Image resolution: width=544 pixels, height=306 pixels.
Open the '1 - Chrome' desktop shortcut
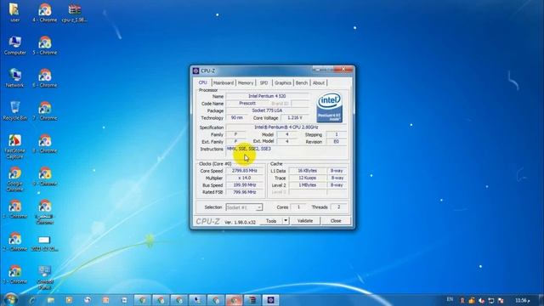pos(14,209)
